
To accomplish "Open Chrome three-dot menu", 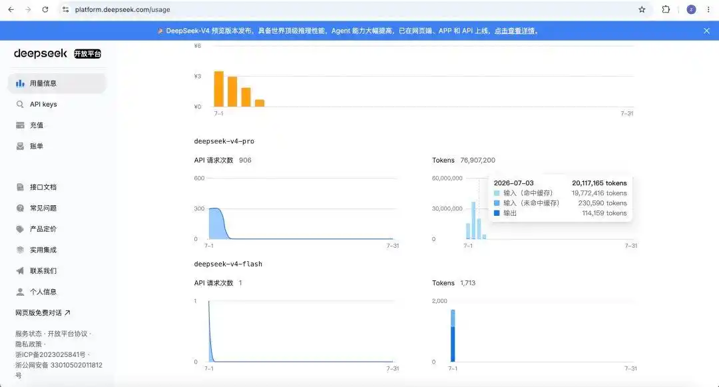I will pyautogui.click(x=708, y=9).
